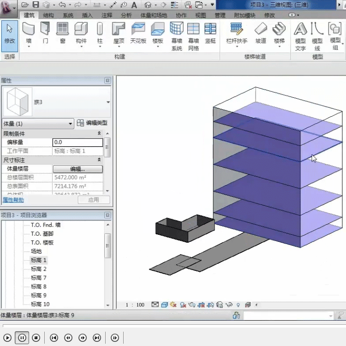Click the 编辑... button for 体量楼层
This screenshot has width=346, height=346.
click(x=78, y=169)
